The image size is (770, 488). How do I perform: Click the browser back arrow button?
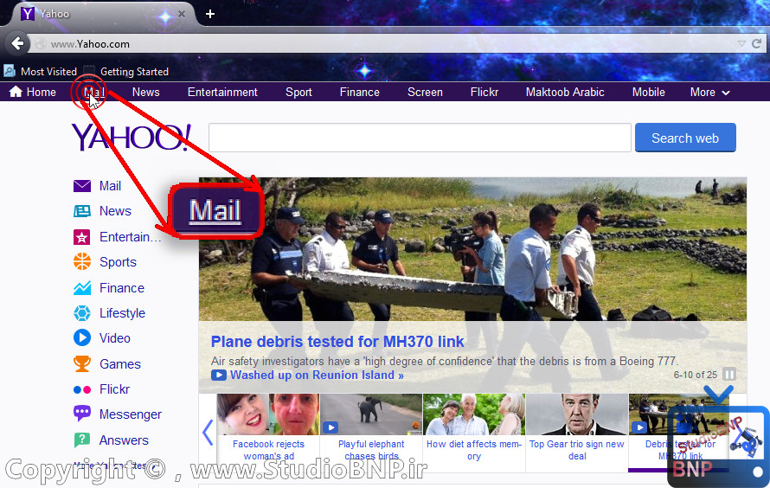click(17, 43)
